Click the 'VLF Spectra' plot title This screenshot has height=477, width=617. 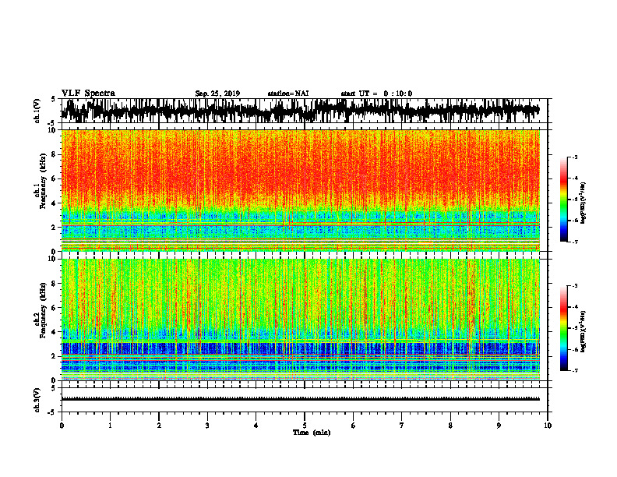88,94
